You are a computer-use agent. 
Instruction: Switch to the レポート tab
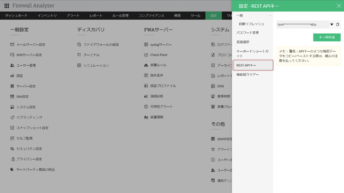pyautogui.click(x=96, y=15)
